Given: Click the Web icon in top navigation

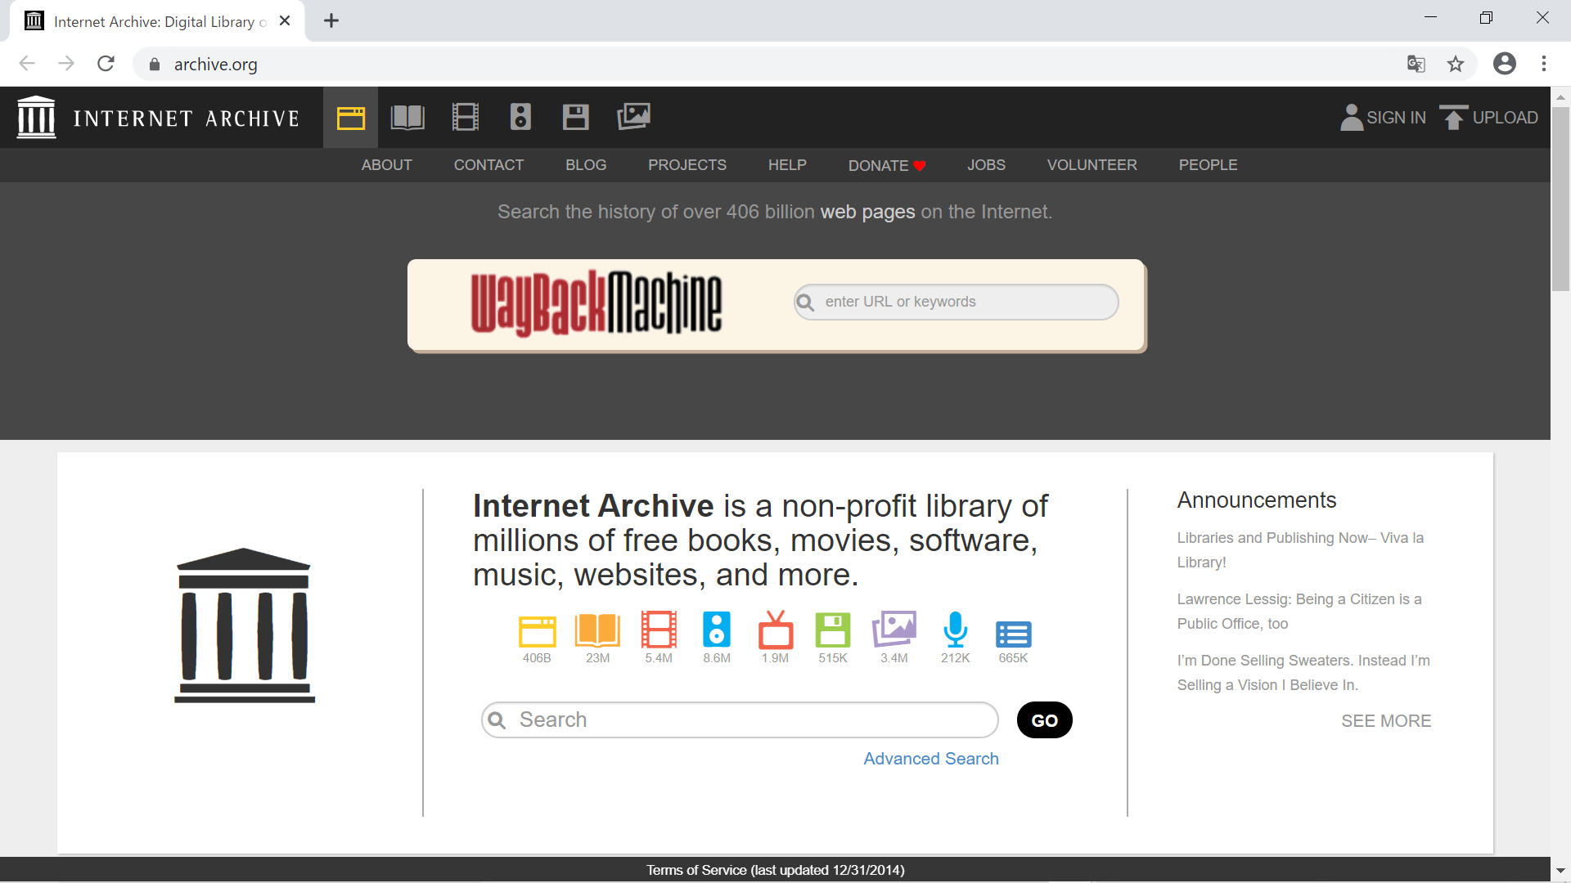Looking at the screenshot, I should 350,118.
